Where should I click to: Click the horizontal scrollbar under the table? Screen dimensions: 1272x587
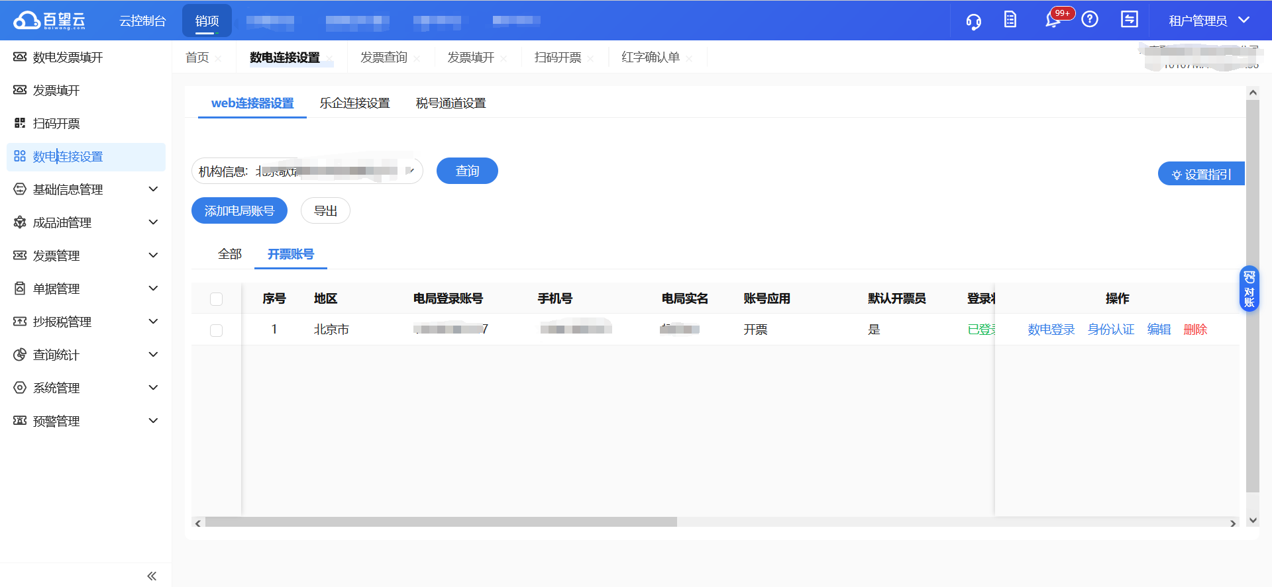click(441, 523)
